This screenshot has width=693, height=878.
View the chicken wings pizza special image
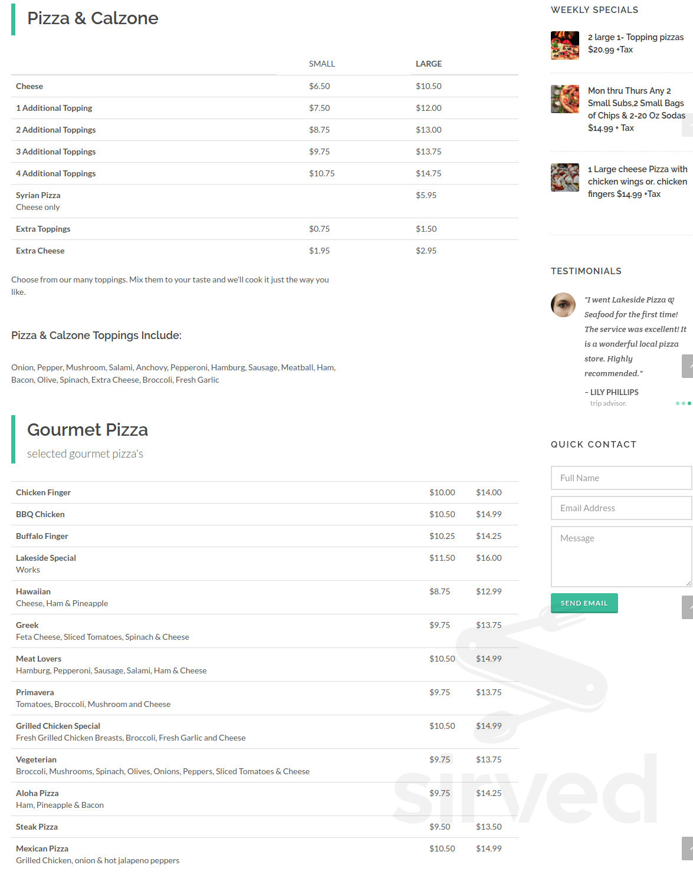pos(564,177)
